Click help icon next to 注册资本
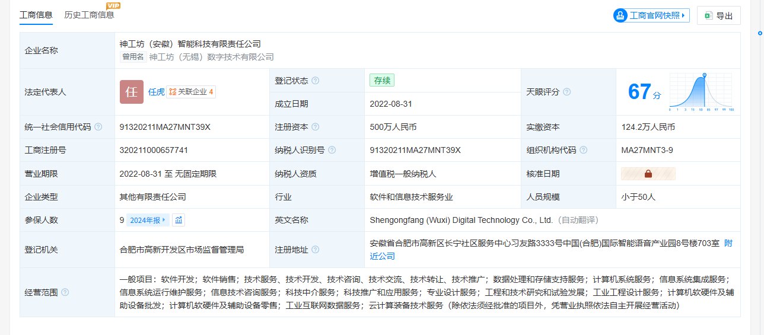764x335 pixels. tap(316, 127)
